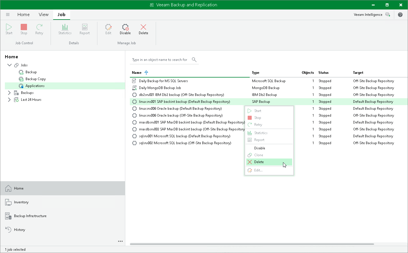Viewport: 408px width, 253px height.
Task: Select db2srv001 IBM Db2 backup job
Action: [x=181, y=95]
